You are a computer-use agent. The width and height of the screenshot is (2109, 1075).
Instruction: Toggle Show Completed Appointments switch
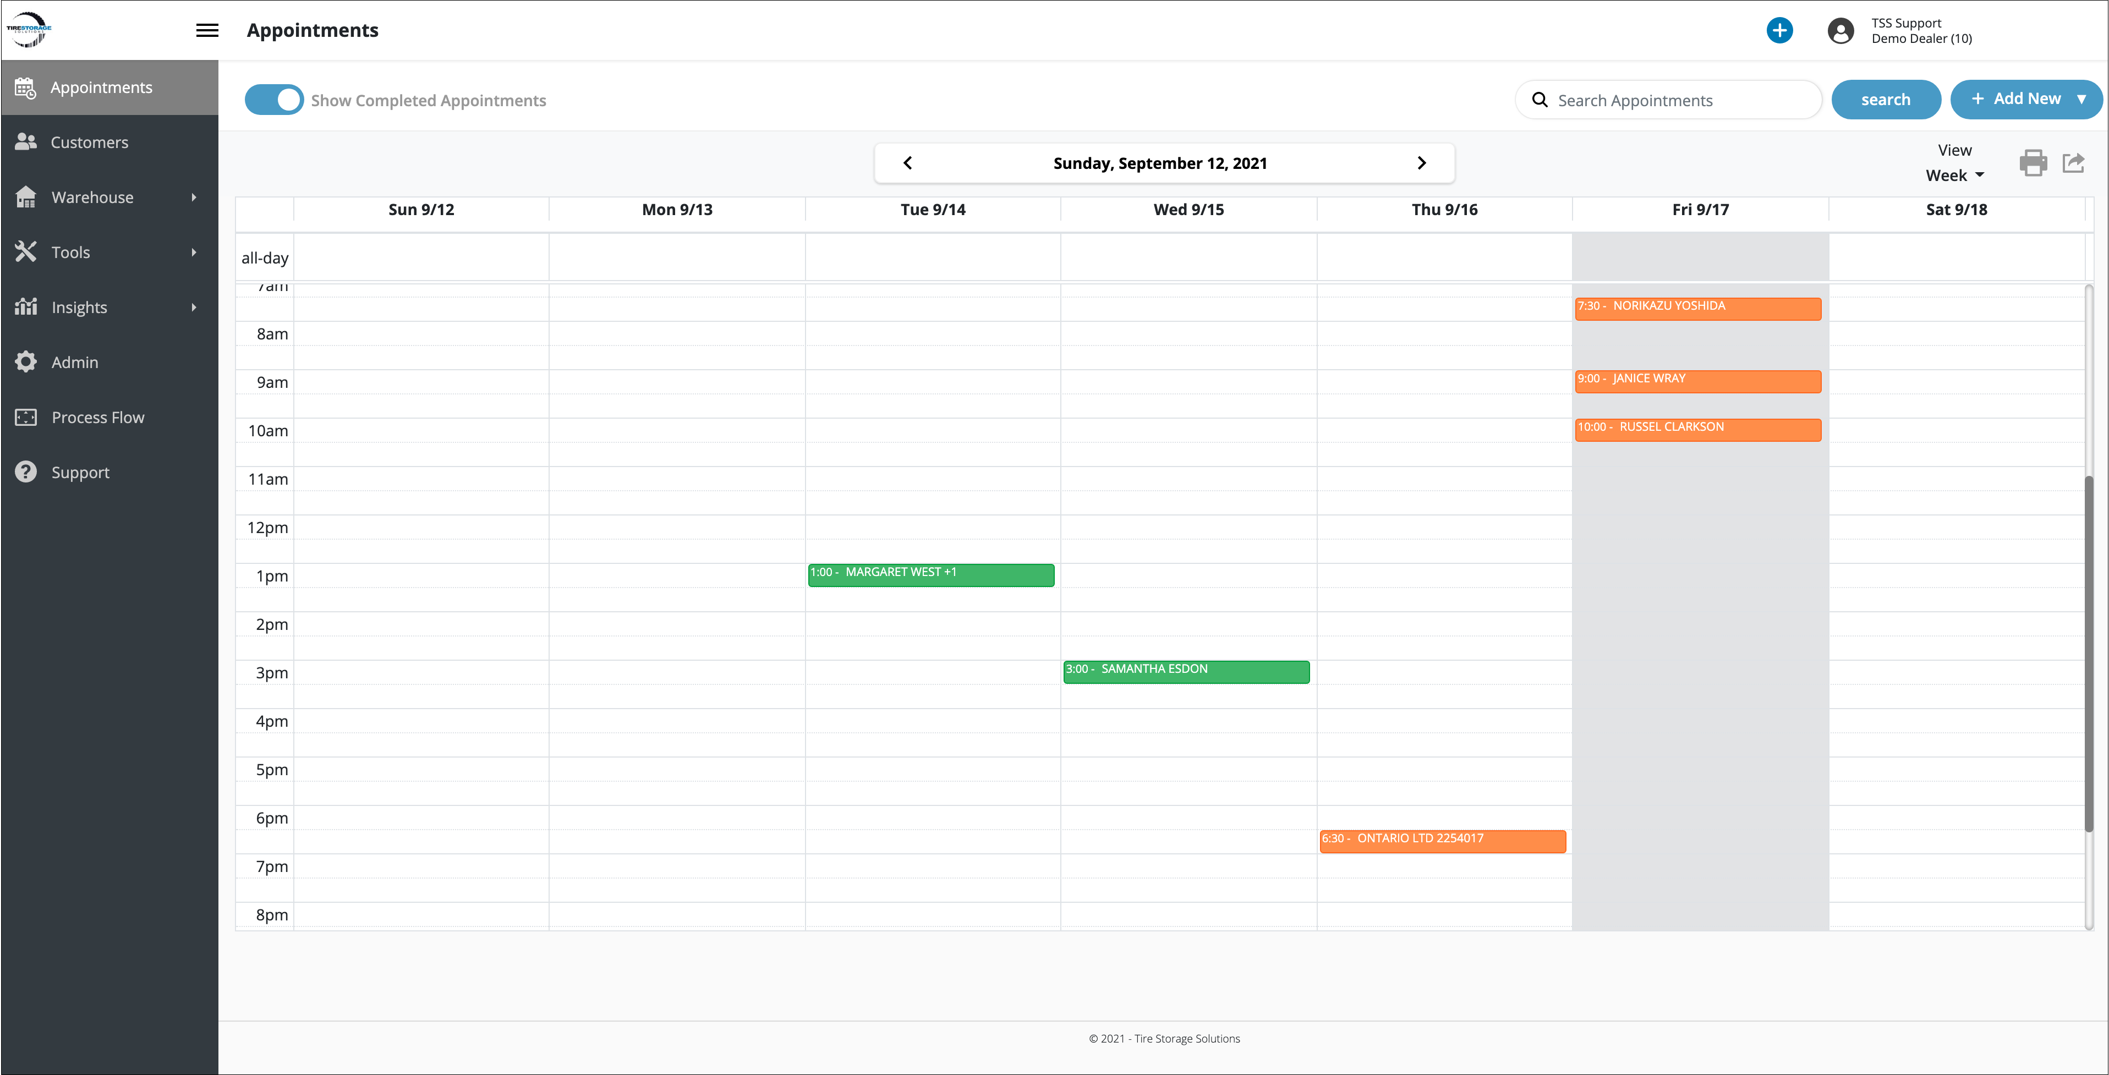tap(274, 100)
